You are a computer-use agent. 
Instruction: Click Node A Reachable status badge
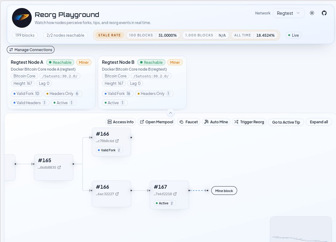(x=60, y=63)
